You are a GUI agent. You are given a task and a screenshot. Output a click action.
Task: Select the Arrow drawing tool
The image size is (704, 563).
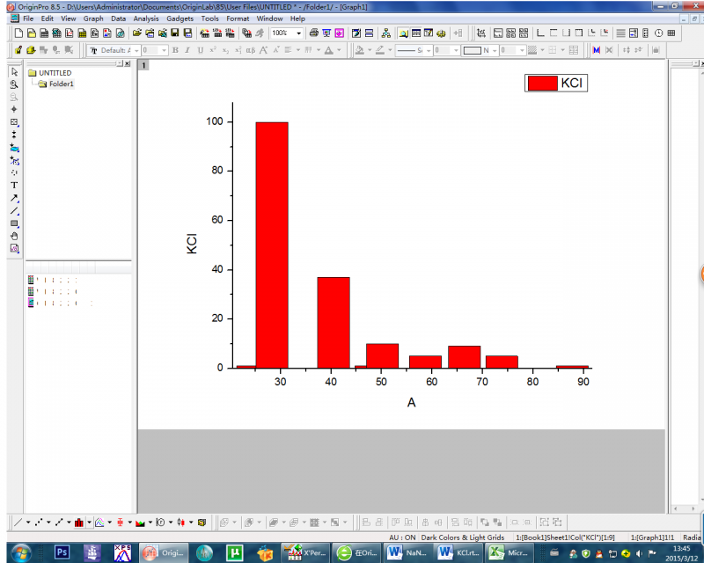(14, 198)
